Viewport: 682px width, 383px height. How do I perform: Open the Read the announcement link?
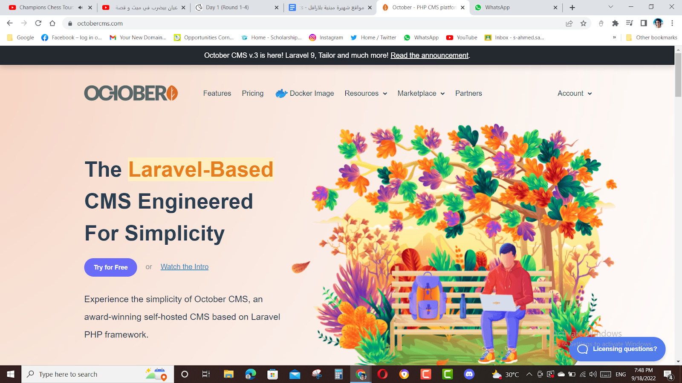429,55
